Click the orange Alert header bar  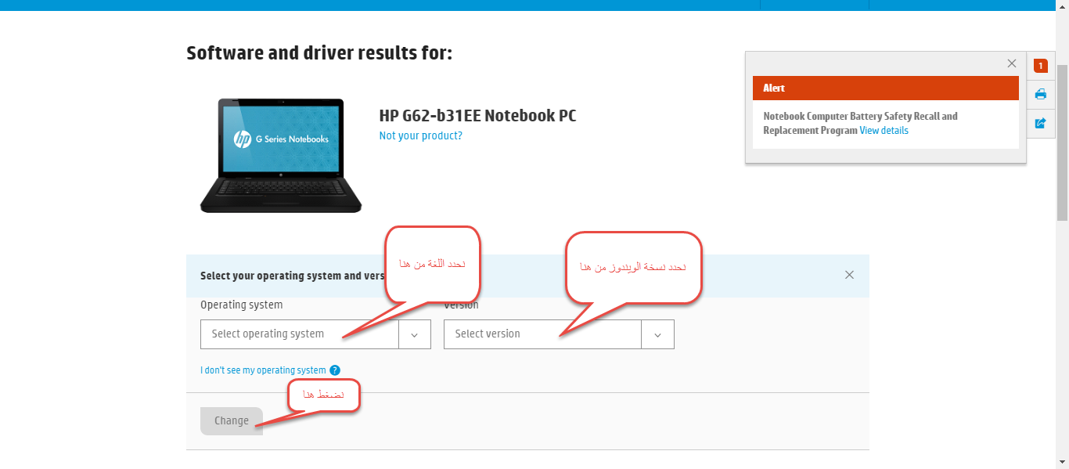pos(886,88)
